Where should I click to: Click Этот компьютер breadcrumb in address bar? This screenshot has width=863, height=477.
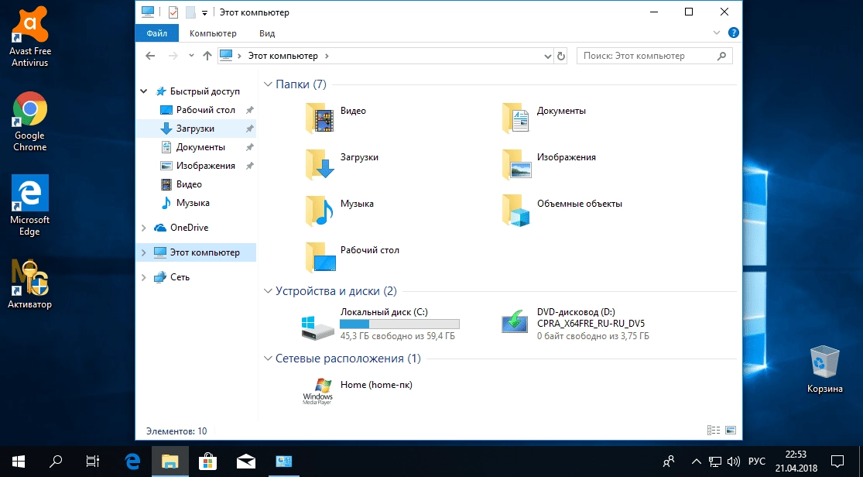tap(283, 56)
